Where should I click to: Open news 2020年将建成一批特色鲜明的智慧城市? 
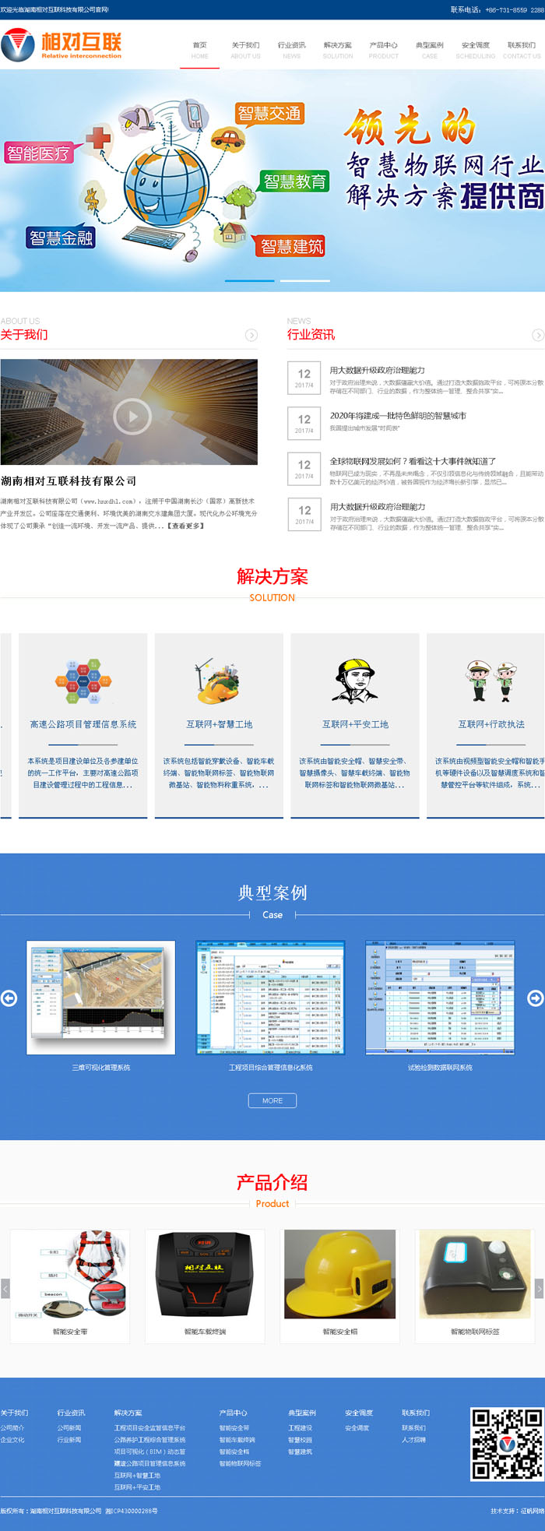tap(398, 416)
